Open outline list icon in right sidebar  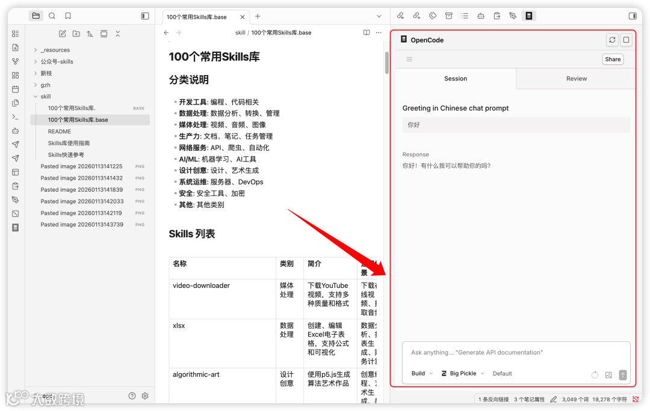pyautogui.click(x=465, y=16)
